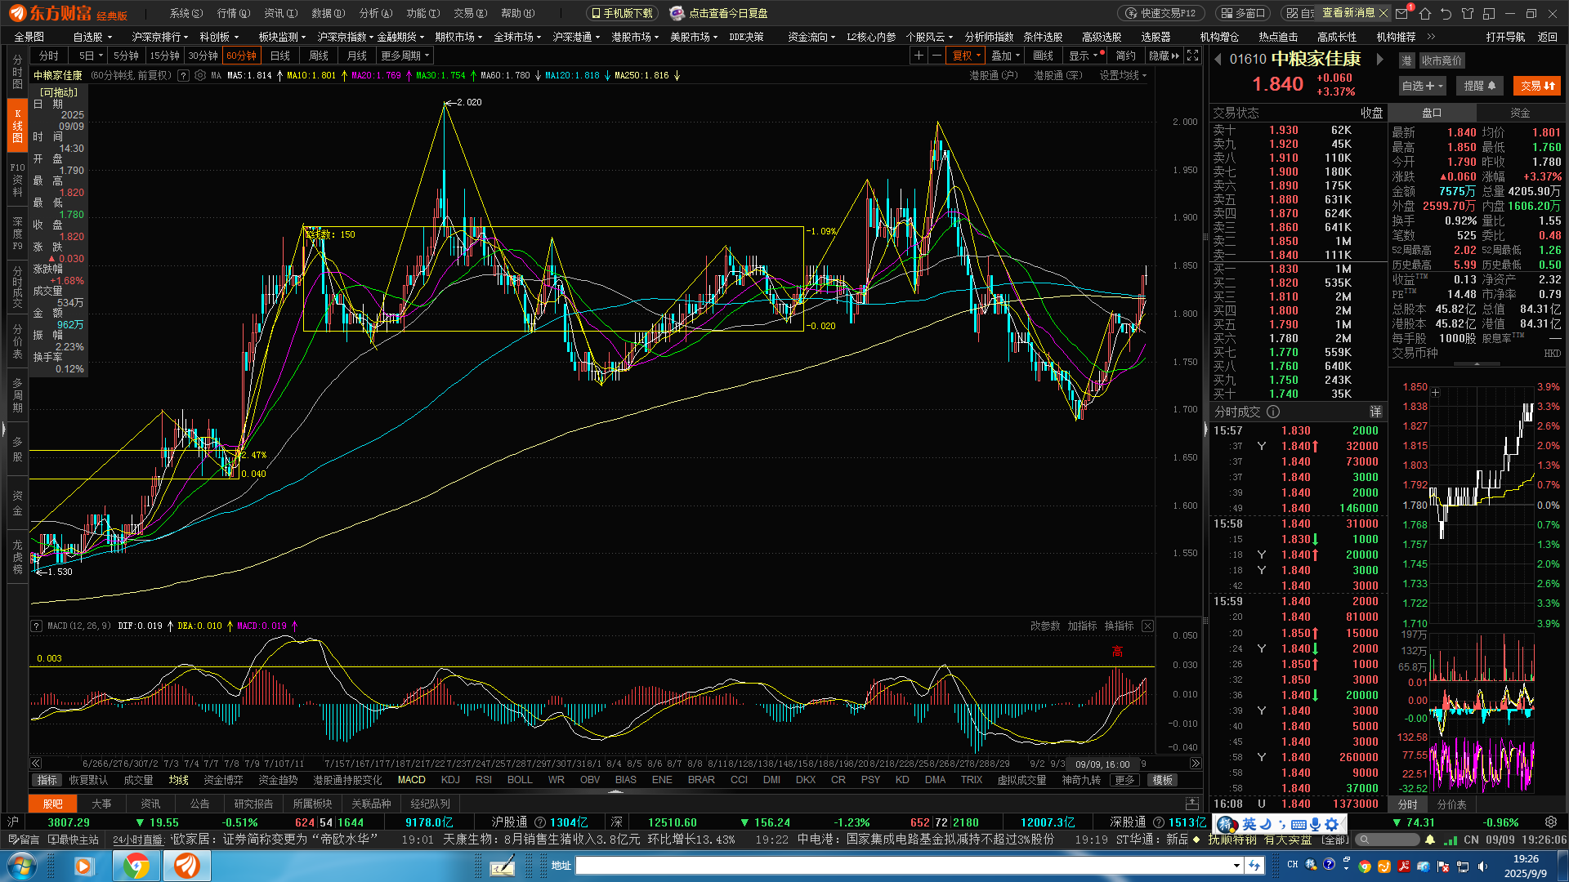Jump to the earliest chart data arrow
This screenshot has width=1569, height=882.
point(36,764)
